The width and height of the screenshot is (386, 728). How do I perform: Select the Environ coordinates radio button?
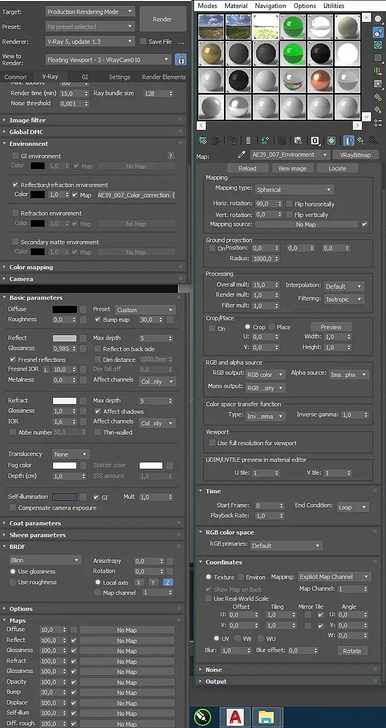(x=241, y=577)
